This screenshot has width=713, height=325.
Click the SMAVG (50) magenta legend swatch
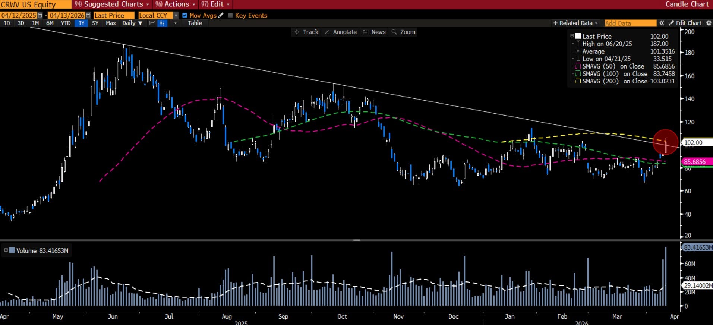(x=578, y=66)
